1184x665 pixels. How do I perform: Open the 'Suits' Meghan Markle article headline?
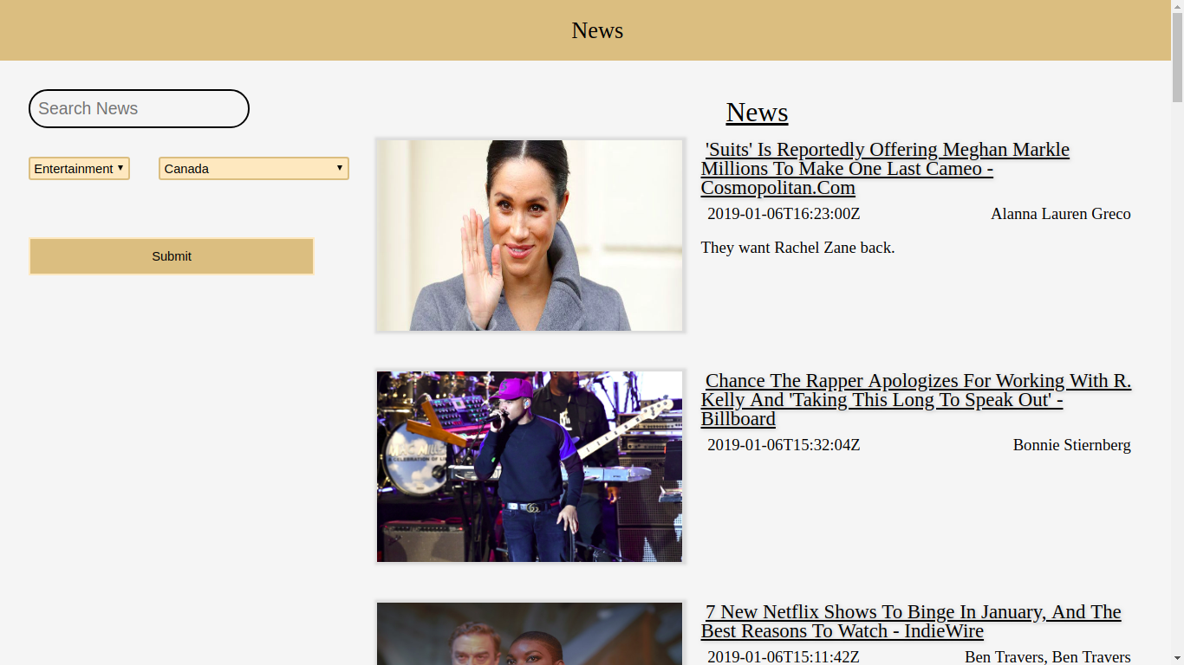tap(885, 169)
